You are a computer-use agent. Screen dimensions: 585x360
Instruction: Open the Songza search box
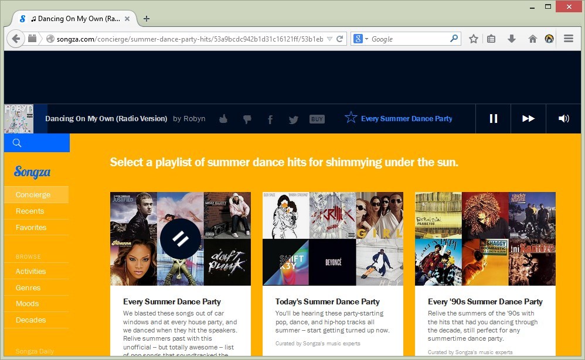click(37, 143)
